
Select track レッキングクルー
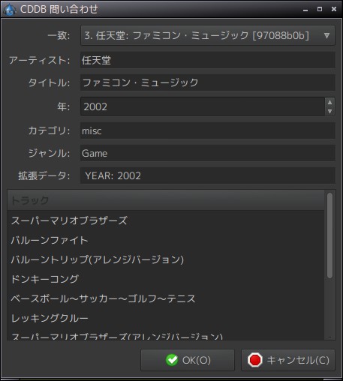point(166,318)
